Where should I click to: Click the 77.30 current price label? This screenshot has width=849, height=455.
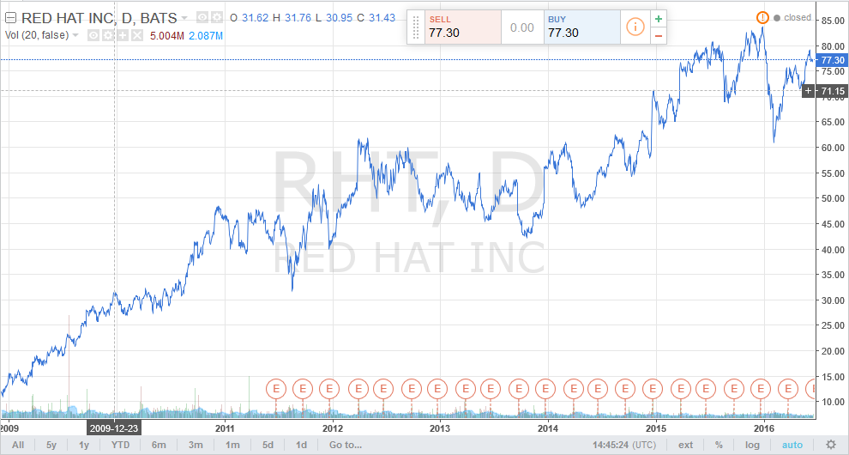click(x=831, y=60)
